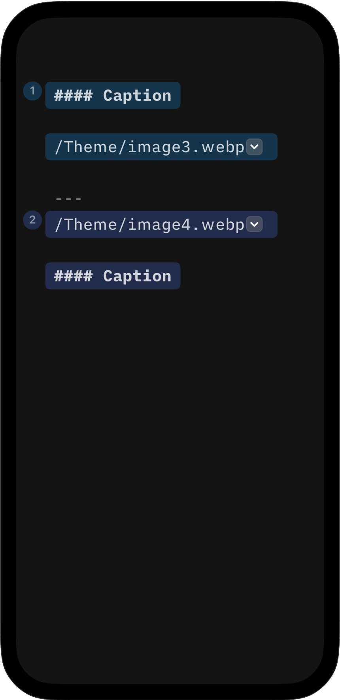Image resolution: width=340 pixels, height=700 pixels.
Task: Place cursor on the word Caption in slide 1
Action: 137,96
